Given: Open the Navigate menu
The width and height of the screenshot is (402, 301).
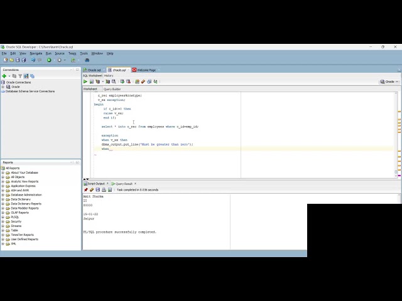Looking at the screenshot, I should [36, 53].
